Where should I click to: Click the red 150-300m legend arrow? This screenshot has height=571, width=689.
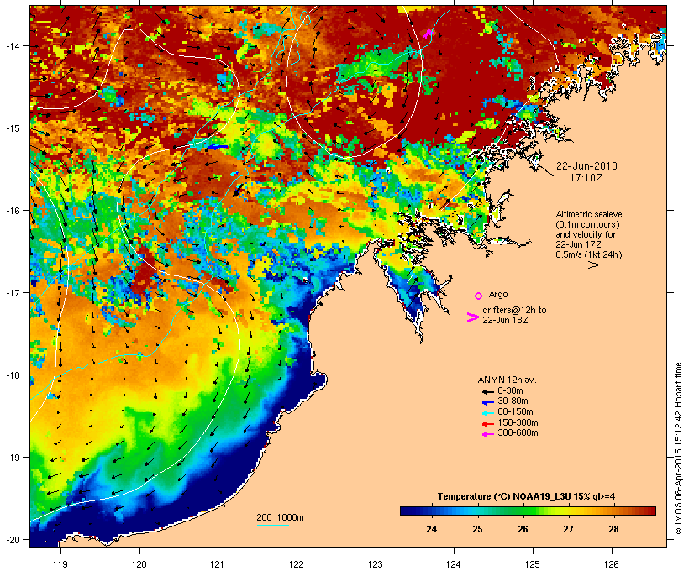click(x=488, y=424)
